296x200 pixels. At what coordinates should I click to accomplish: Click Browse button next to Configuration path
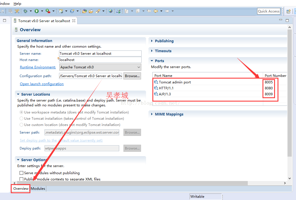132,76
